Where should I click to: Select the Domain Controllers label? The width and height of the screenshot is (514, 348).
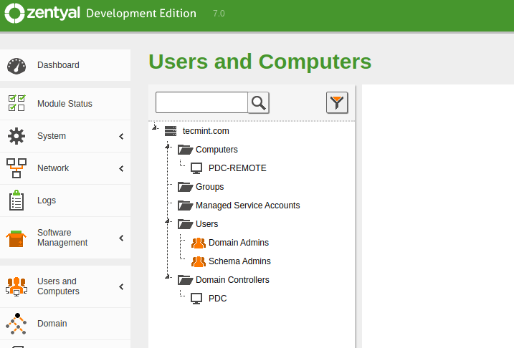pos(232,280)
